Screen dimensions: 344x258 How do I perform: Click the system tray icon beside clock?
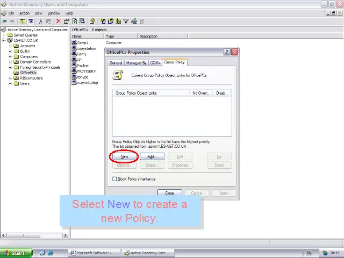point(325,253)
